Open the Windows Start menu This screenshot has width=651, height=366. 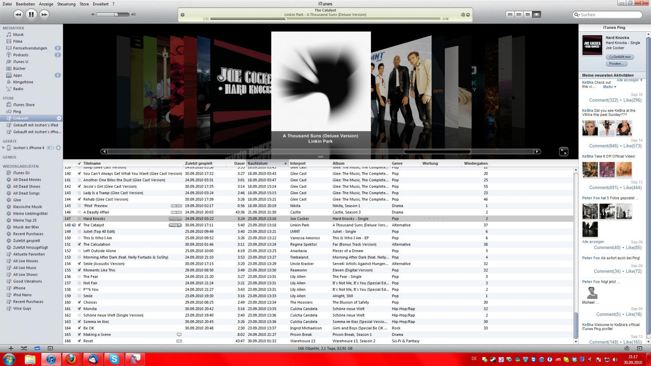[9, 359]
